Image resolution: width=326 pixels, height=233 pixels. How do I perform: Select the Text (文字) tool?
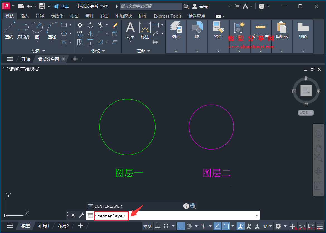130,31
